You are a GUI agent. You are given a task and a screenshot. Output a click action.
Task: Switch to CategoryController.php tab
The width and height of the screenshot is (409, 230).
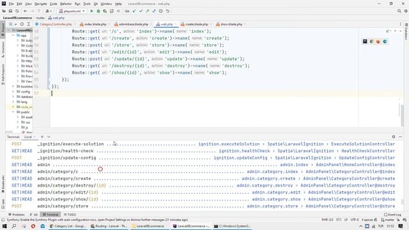(x=56, y=24)
